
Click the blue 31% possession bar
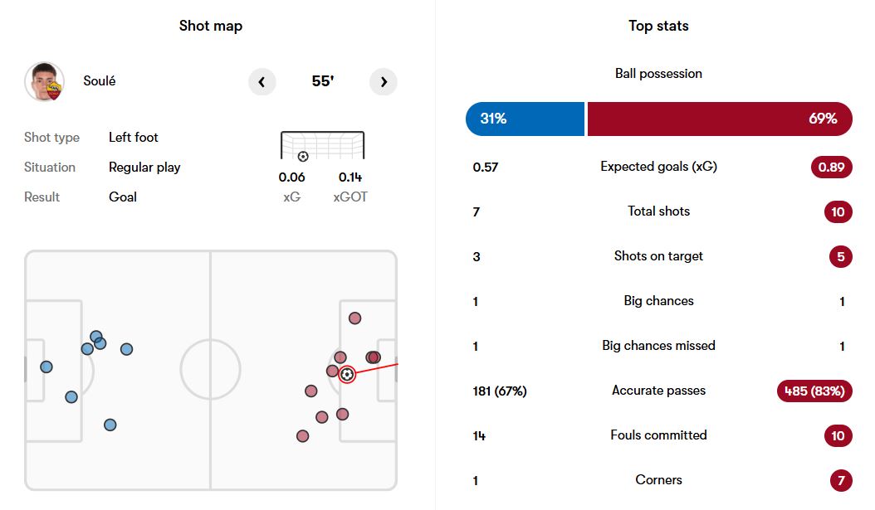tap(525, 119)
